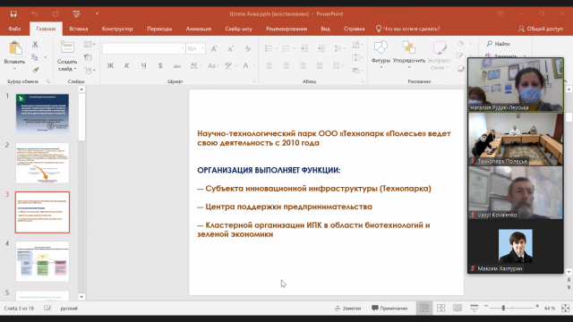Screen dimensions: 573x322
Task: Start slideshow from beginning quick access icon
Action: pyautogui.click(x=76, y=14)
